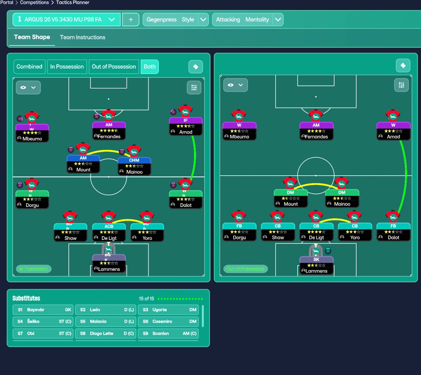Select Dorgu's FB shirt icon
The width and height of the screenshot is (421, 375).
pos(239,217)
